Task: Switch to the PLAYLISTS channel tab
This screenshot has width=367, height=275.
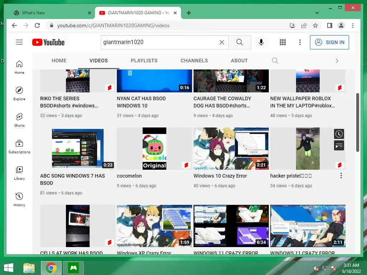Action: point(144,61)
